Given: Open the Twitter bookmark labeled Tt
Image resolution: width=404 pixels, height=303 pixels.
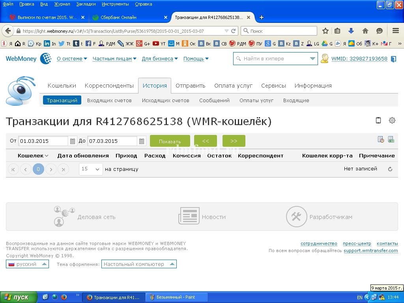Looking at the screenshot, I should [x=64, y=43].
